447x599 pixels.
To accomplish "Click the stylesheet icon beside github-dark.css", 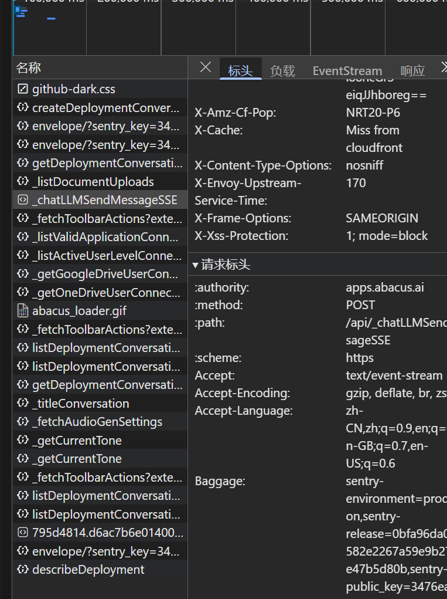I will point(23,89).
